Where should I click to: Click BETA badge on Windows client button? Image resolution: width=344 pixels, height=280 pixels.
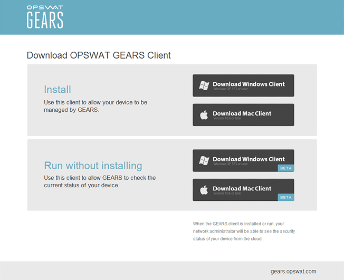[286, 168]
